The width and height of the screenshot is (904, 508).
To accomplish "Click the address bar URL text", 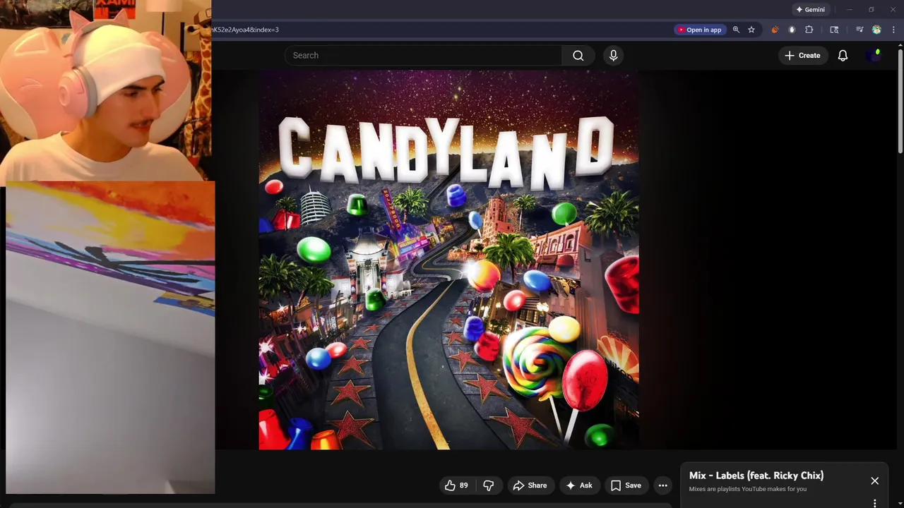I will [246, 30].
